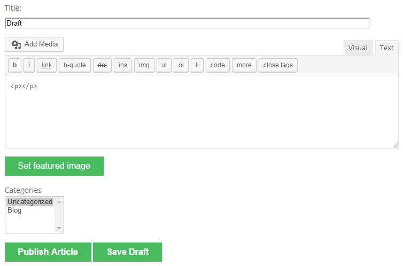403x266 pixels.
Task: Switch to the Visual editor tab
Action: tap(358, 48)
